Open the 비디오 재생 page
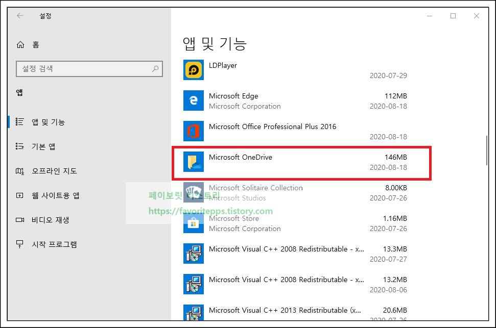The image size is (496, 328). (50, 220)
